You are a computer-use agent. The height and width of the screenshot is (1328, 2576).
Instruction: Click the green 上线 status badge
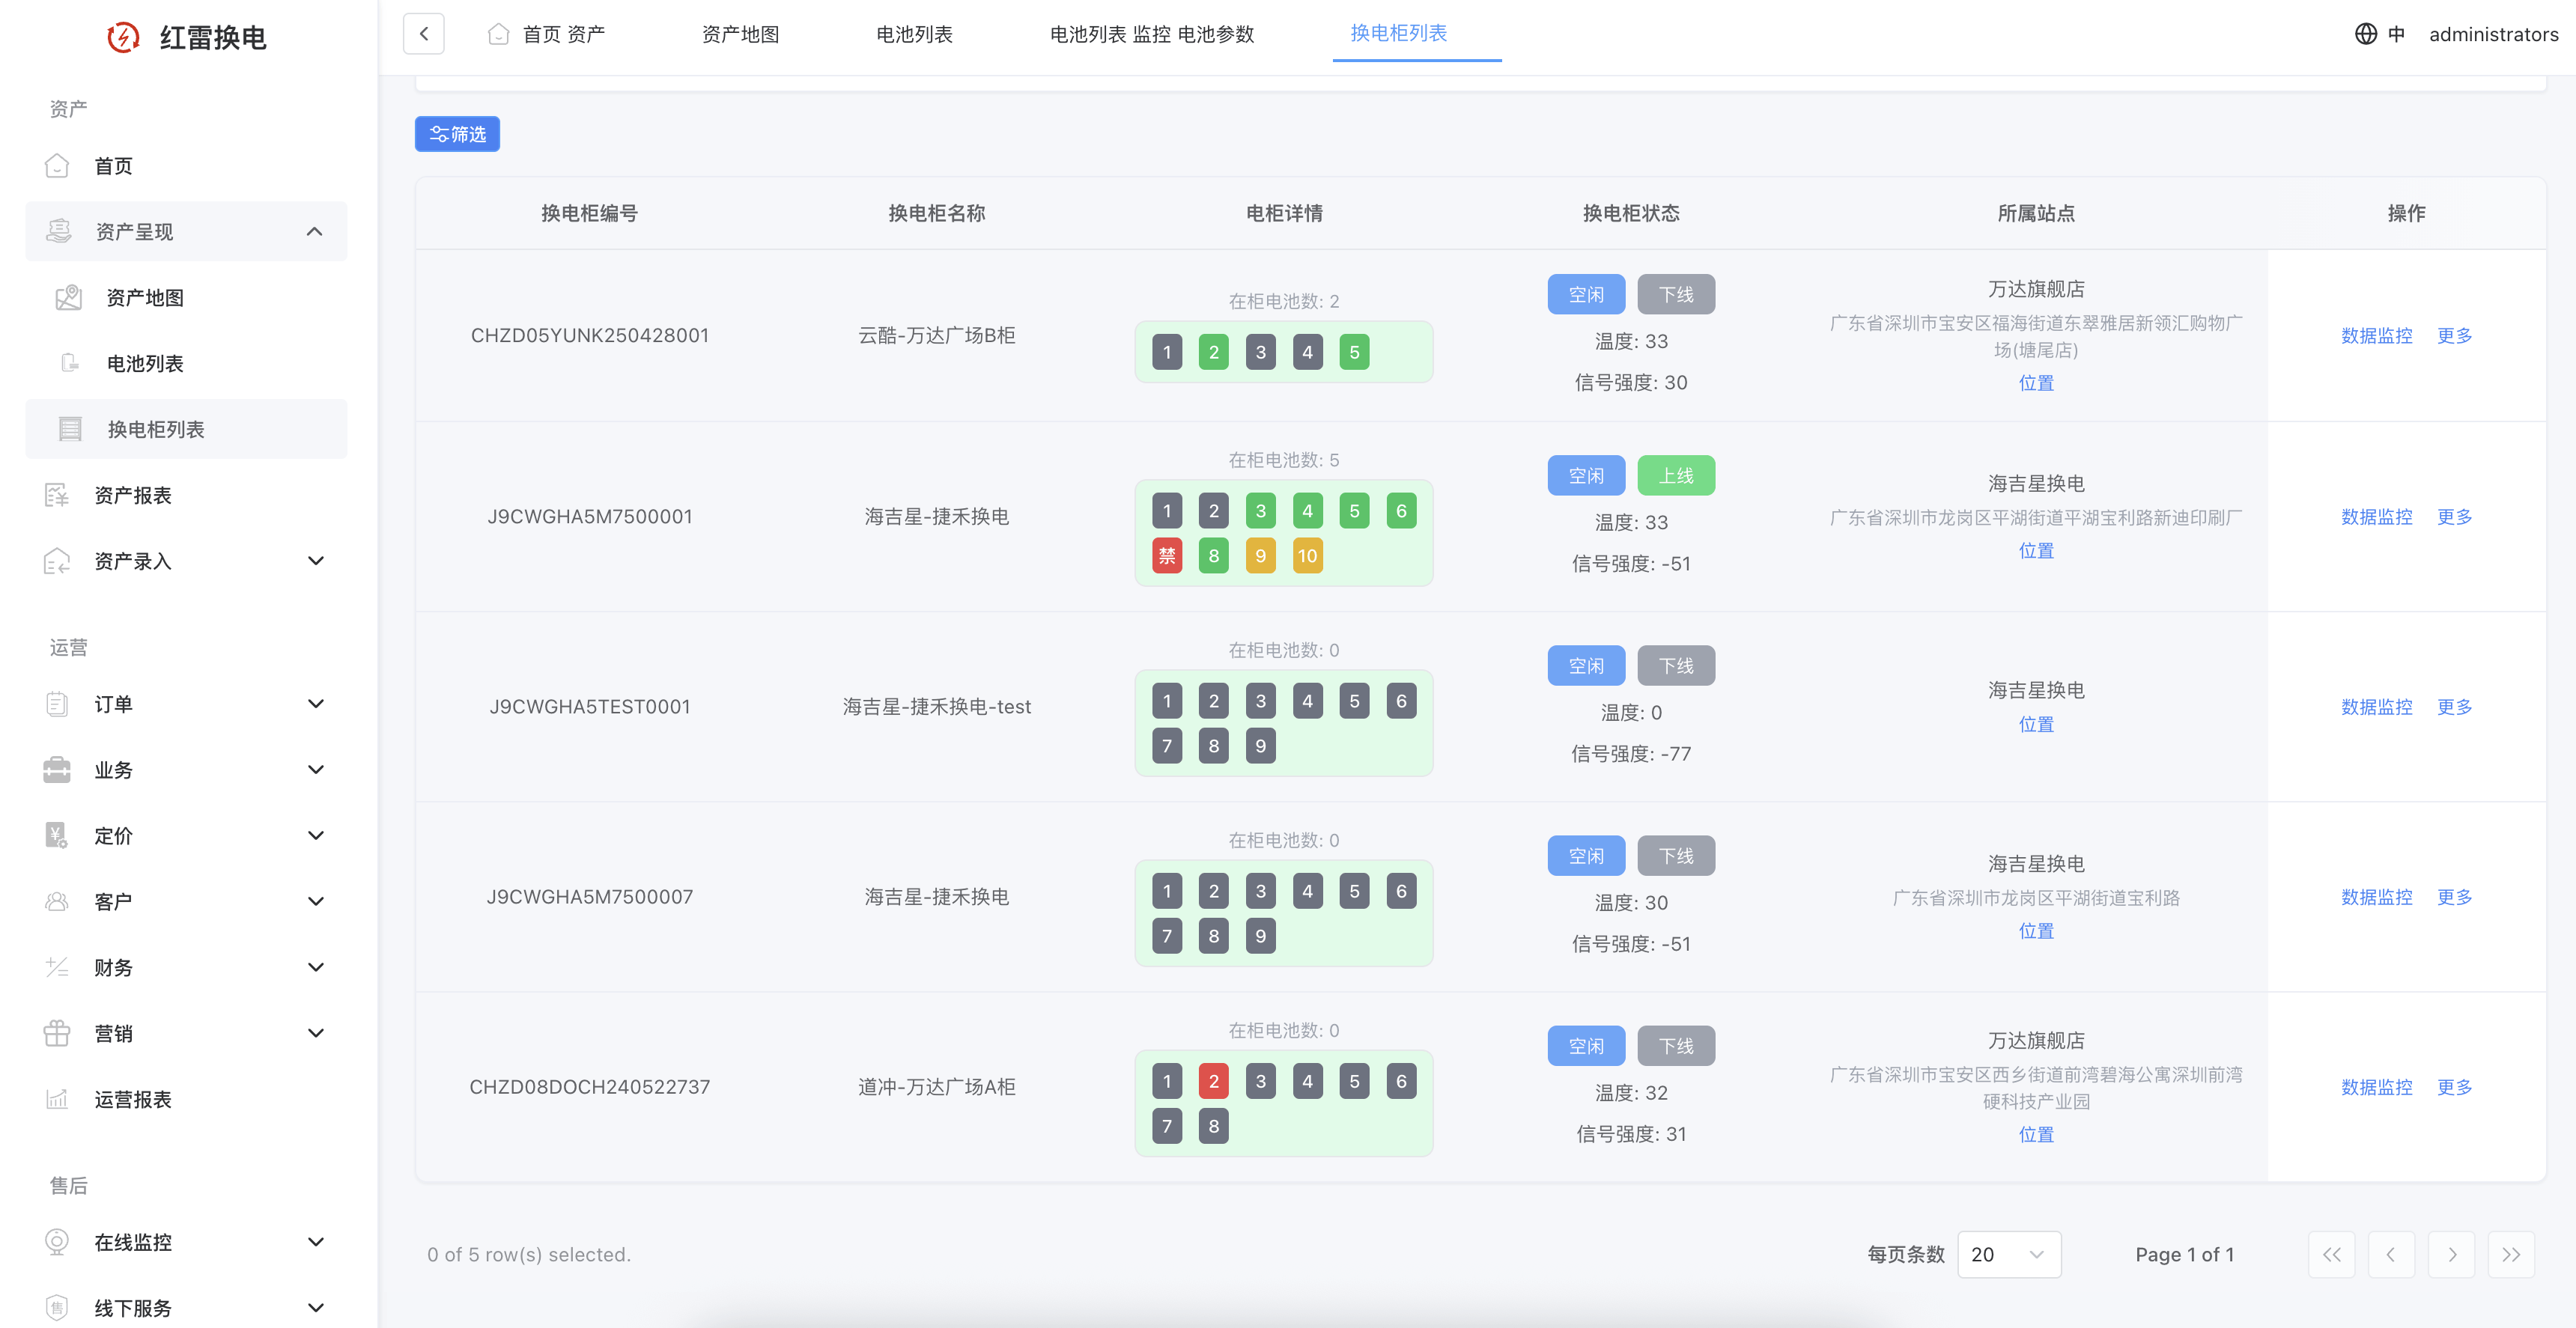tap(1675, 476)
